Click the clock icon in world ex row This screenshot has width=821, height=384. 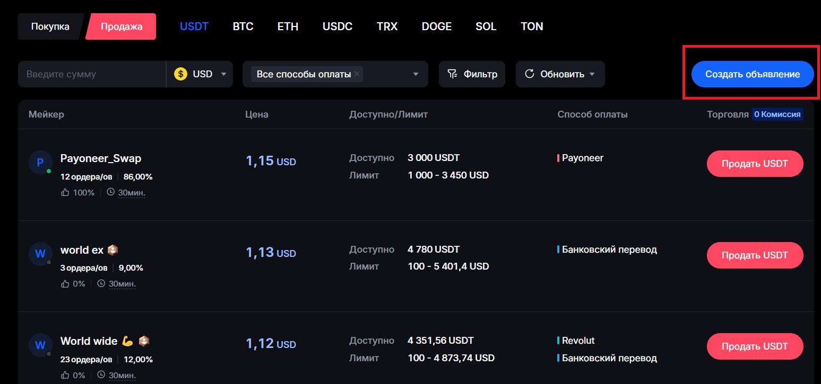coord(101,283)
